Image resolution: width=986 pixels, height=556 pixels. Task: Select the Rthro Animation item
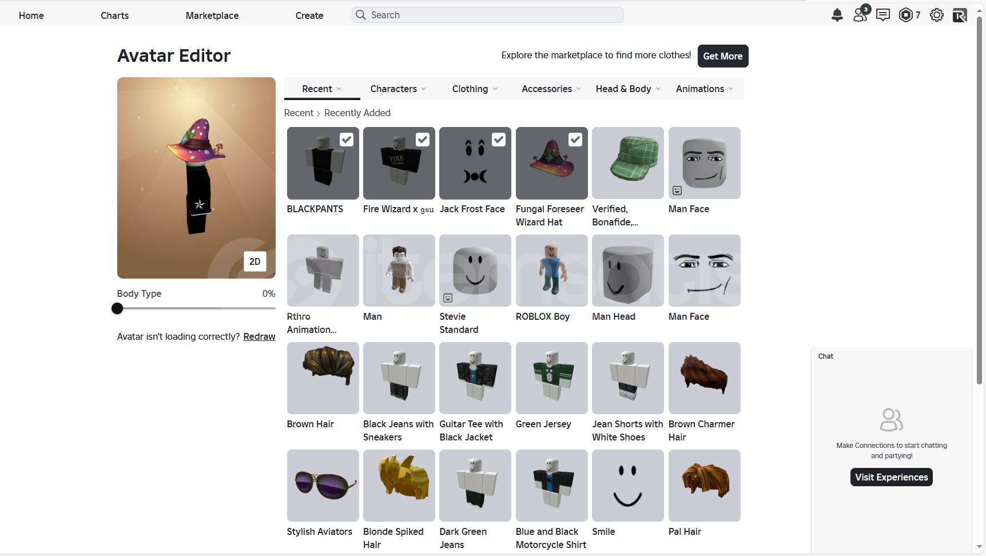coord(323,271)
